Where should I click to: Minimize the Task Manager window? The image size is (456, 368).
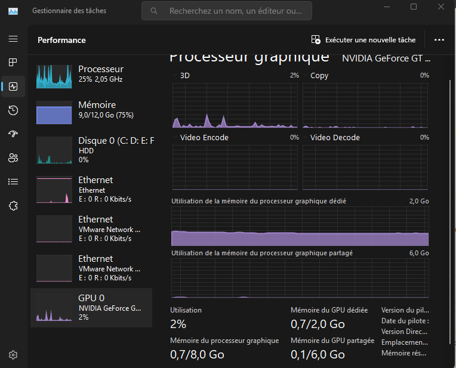coord(387,7)
